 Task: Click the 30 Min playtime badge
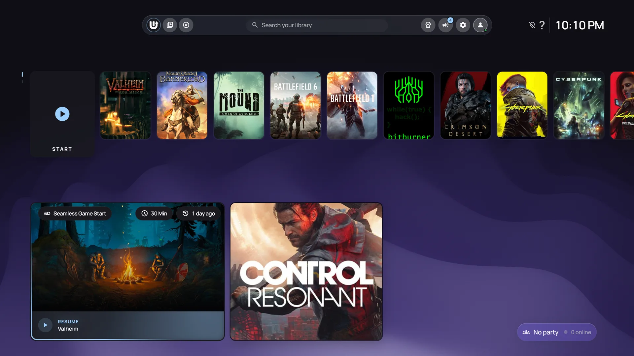pyautogui.click(x=154, y=214)
